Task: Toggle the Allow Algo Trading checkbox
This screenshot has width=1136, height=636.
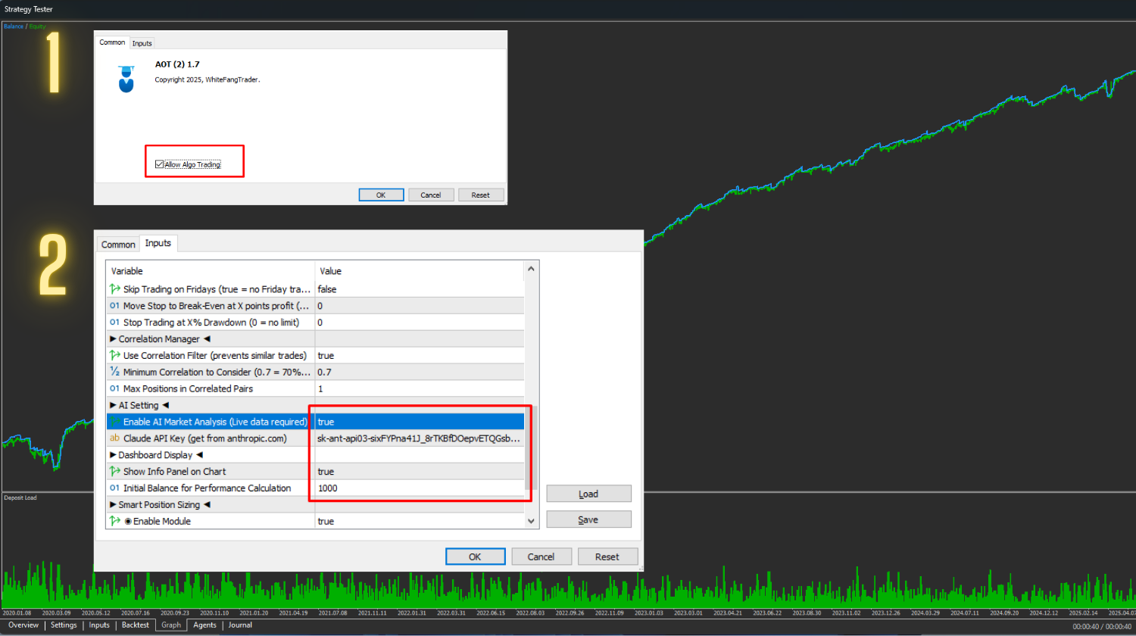Action: [159, 164]
